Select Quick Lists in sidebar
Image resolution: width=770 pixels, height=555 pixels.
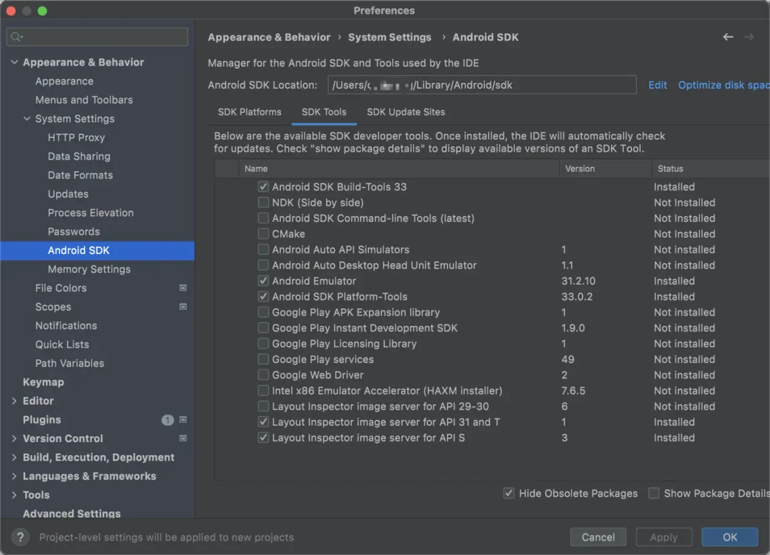tap(62, 345)
